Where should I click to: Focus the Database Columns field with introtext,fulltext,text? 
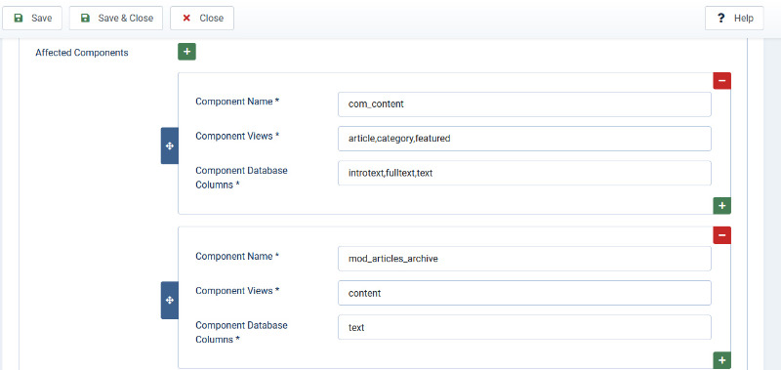(524, 173)
